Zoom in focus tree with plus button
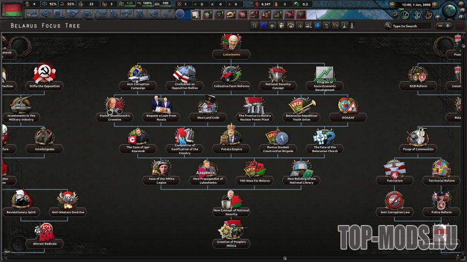Image resolution: width=467 pixels, height=262 pixels. tap(448, 26)
